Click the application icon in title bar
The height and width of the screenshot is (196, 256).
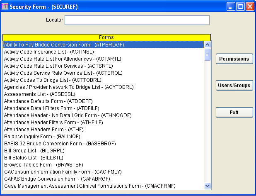(x=5, y=7)
